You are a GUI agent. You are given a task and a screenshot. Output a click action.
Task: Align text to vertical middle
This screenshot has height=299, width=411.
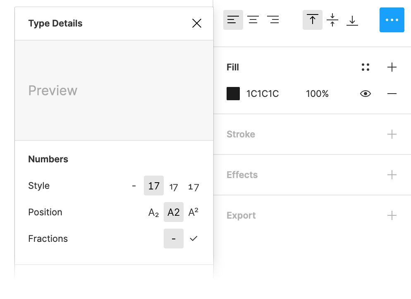tap(332, 20)
